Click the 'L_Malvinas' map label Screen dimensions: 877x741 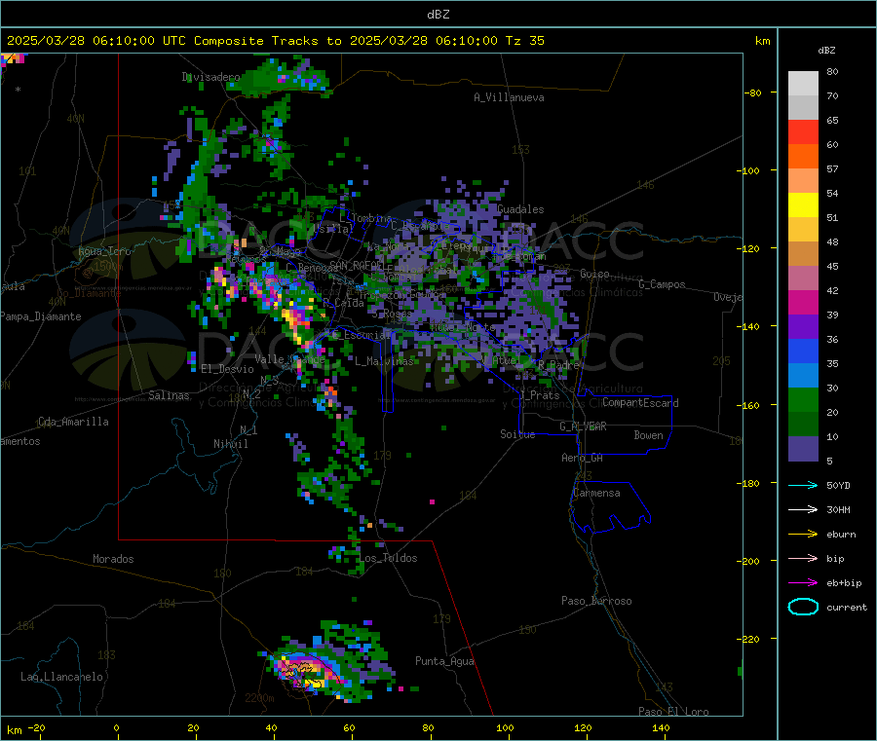pyautogui.click(x=384, y=361)
